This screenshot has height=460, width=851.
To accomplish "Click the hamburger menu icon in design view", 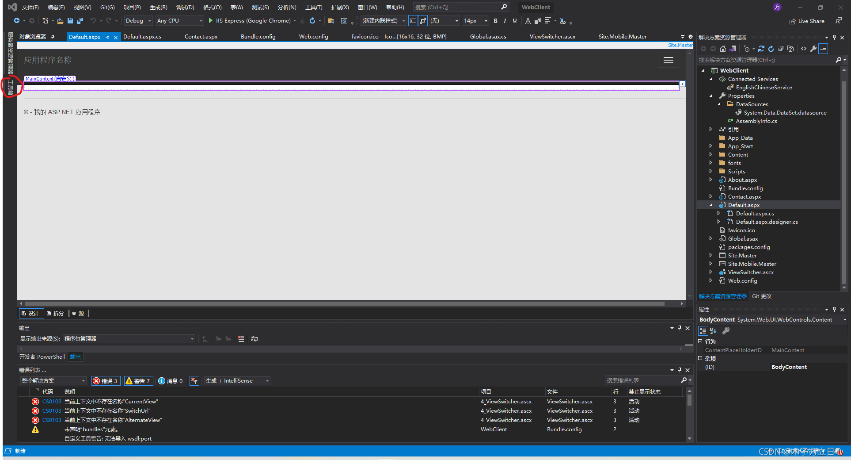I will coord(669,60).
